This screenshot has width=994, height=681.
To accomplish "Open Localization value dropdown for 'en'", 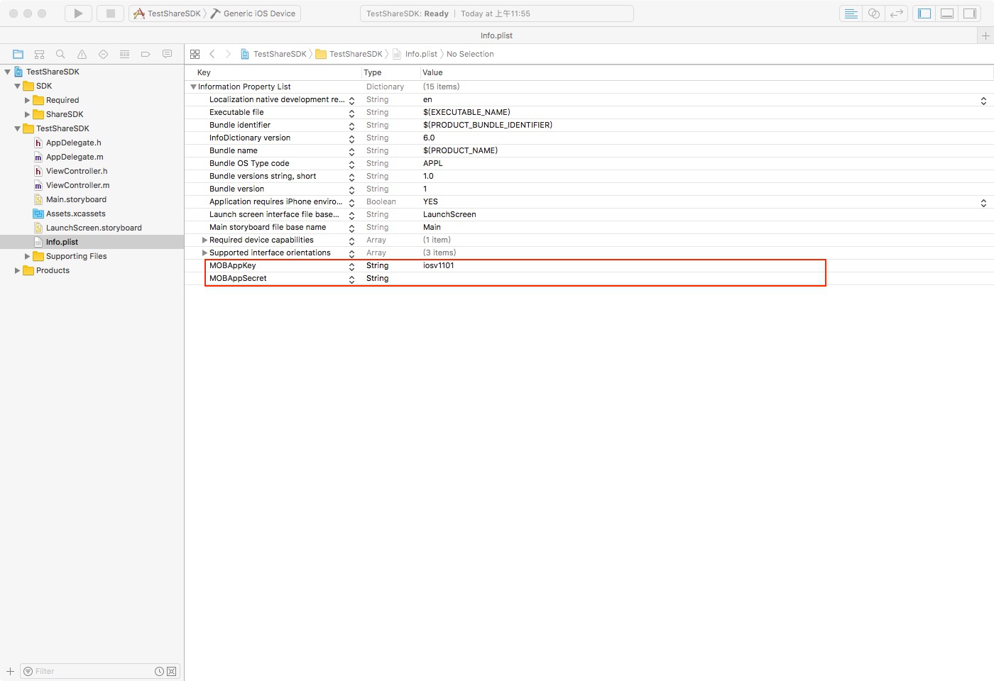I will [x=983, y=100].
